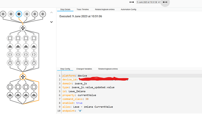The height and width of the screenshot is (114, 202).
Task: Click the upper choose-branch arrows node
Action: tap(23, 28)
